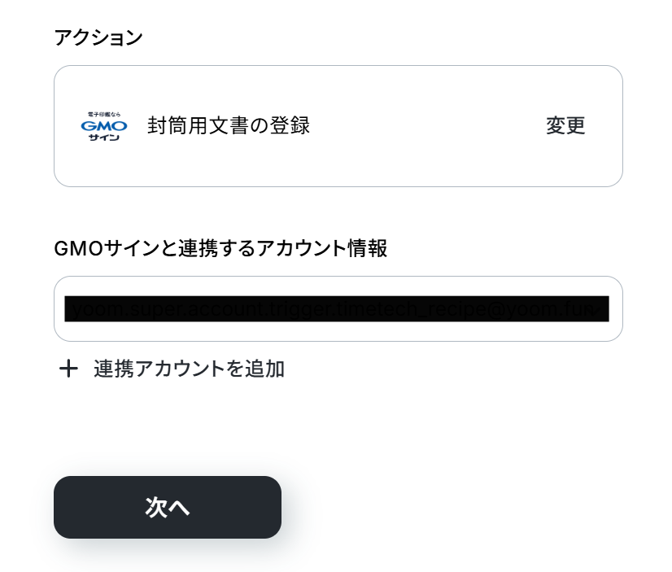Click the 追加 word in add-account link

pos(264,369)
